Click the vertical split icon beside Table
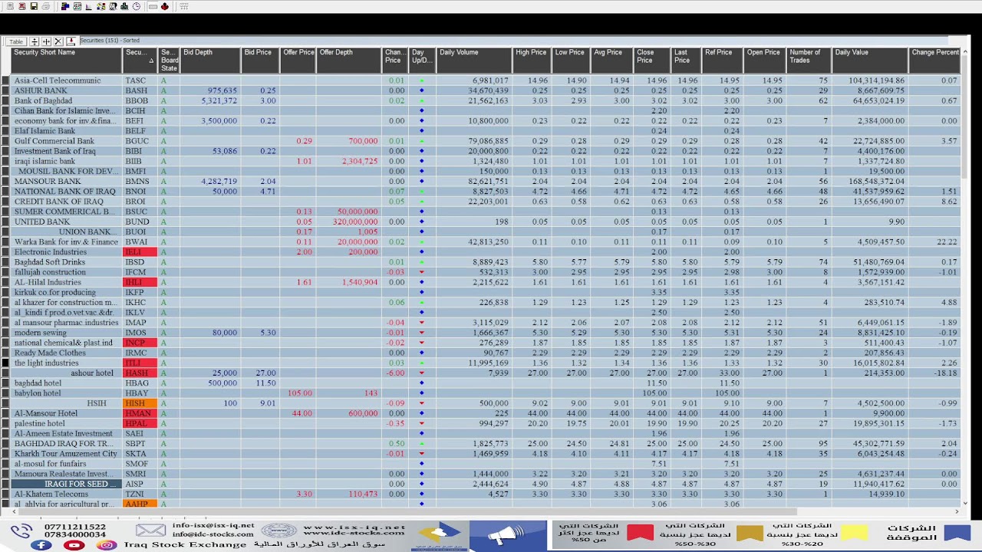 [46, 41]
